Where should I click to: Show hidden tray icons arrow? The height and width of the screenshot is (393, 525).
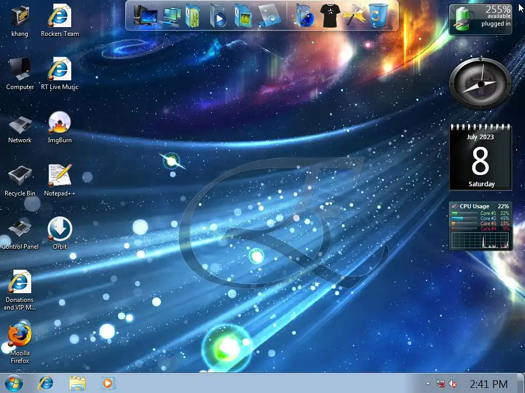[428, 384]
